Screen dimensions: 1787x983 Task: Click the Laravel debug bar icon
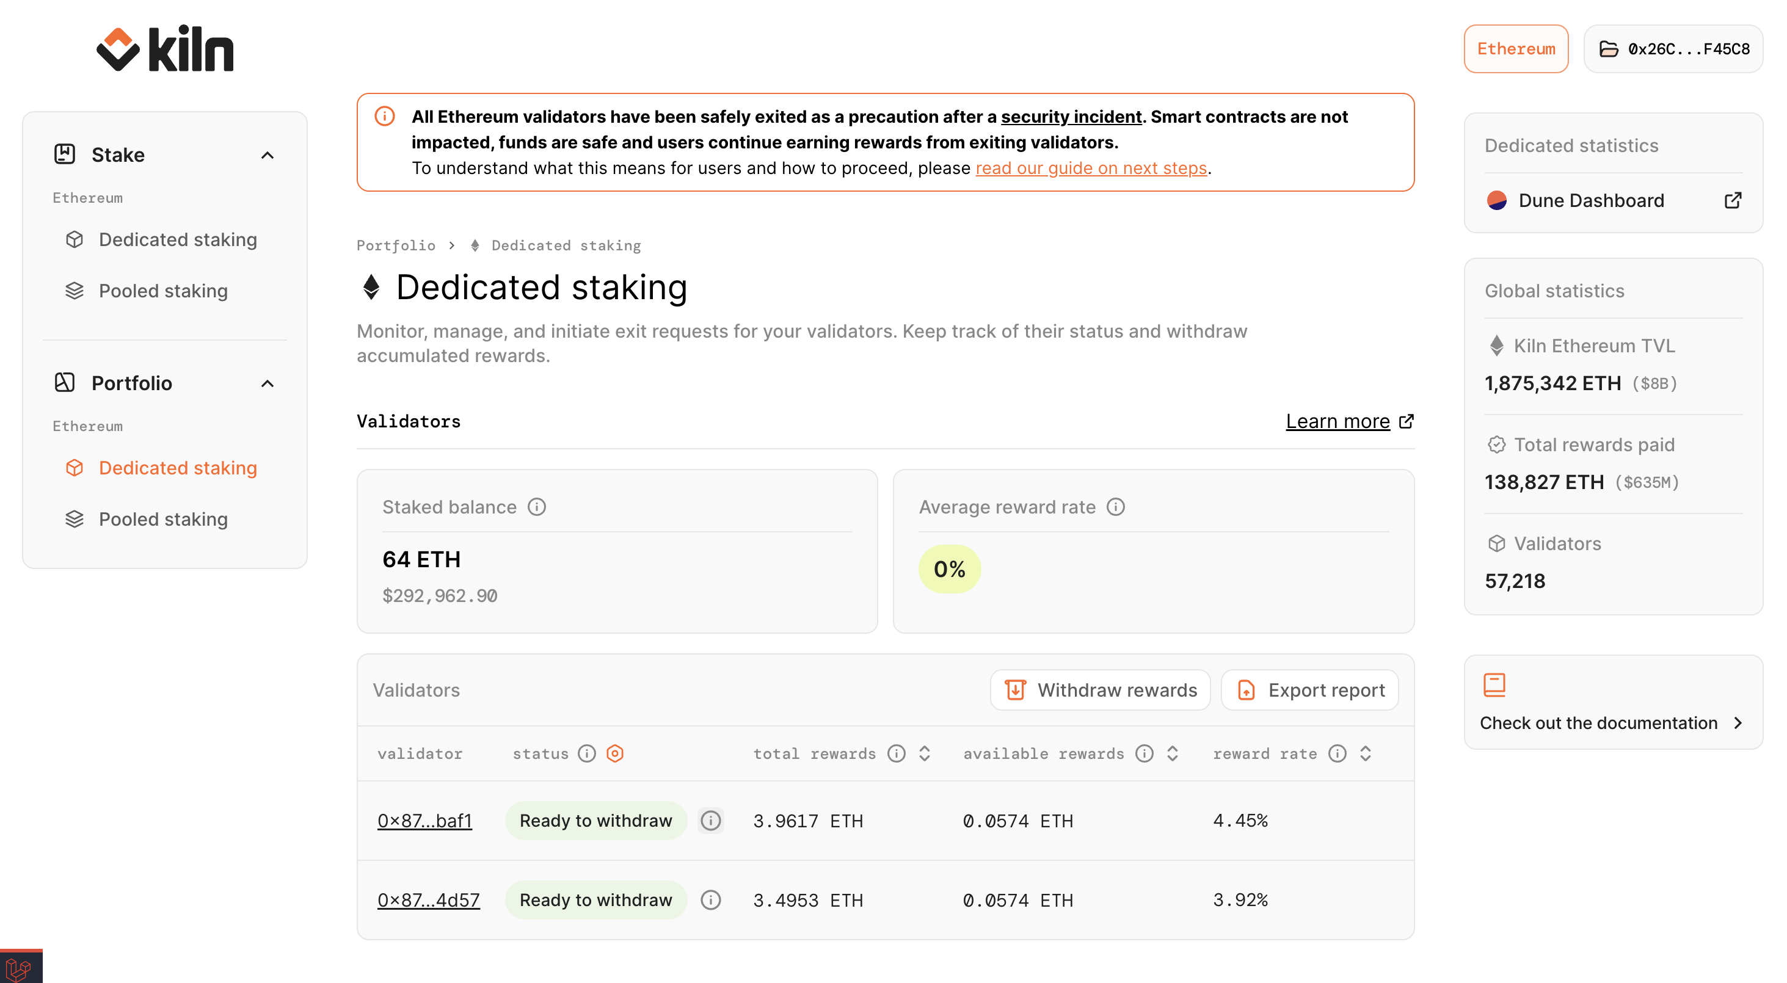coord(20,968)
